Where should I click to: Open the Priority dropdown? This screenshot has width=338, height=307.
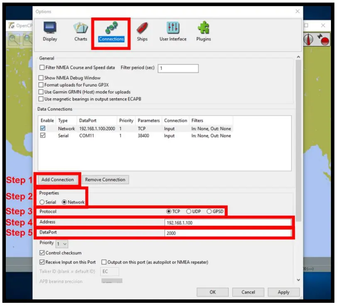click(62, 244)
